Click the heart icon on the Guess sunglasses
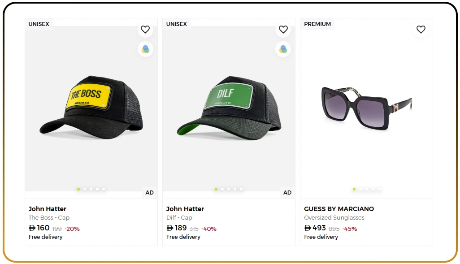This screenshot has width=460, height=264. 421,29
